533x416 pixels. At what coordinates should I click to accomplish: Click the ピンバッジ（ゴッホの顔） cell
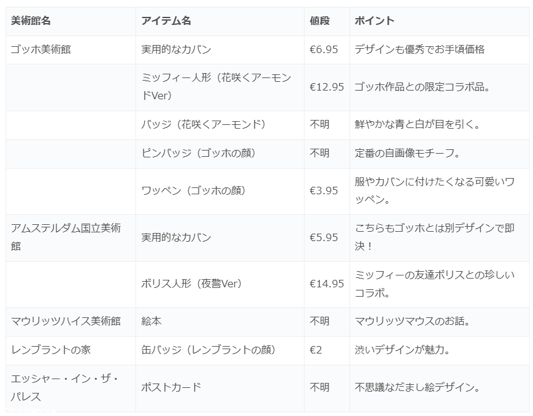(198, 153)
